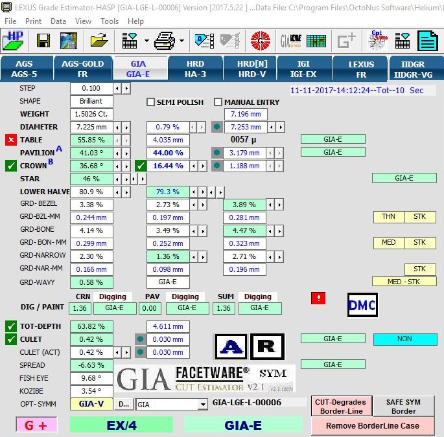This screenshot has height=437, width=444.
Task: Click the red X beside TABLE
Action: [x=11, y=140]
